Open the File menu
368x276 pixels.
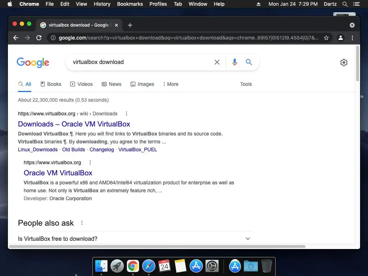click(50, 4)
